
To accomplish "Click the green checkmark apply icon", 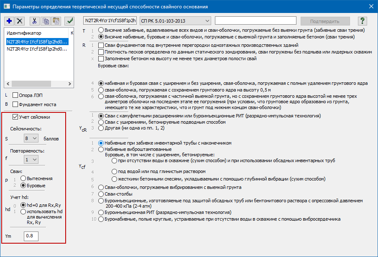I will click(69, 20).
